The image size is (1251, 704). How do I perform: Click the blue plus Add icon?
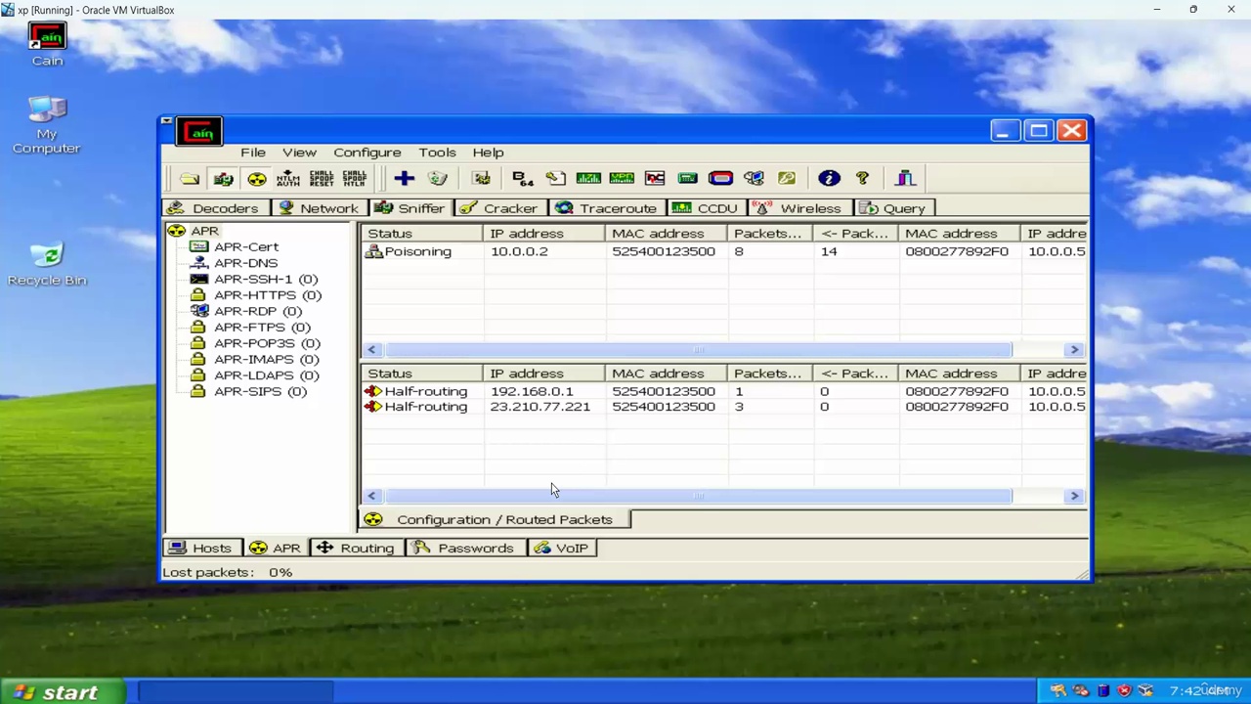(404, 178)
